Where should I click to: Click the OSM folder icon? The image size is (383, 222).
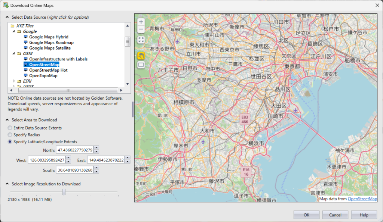19,53
